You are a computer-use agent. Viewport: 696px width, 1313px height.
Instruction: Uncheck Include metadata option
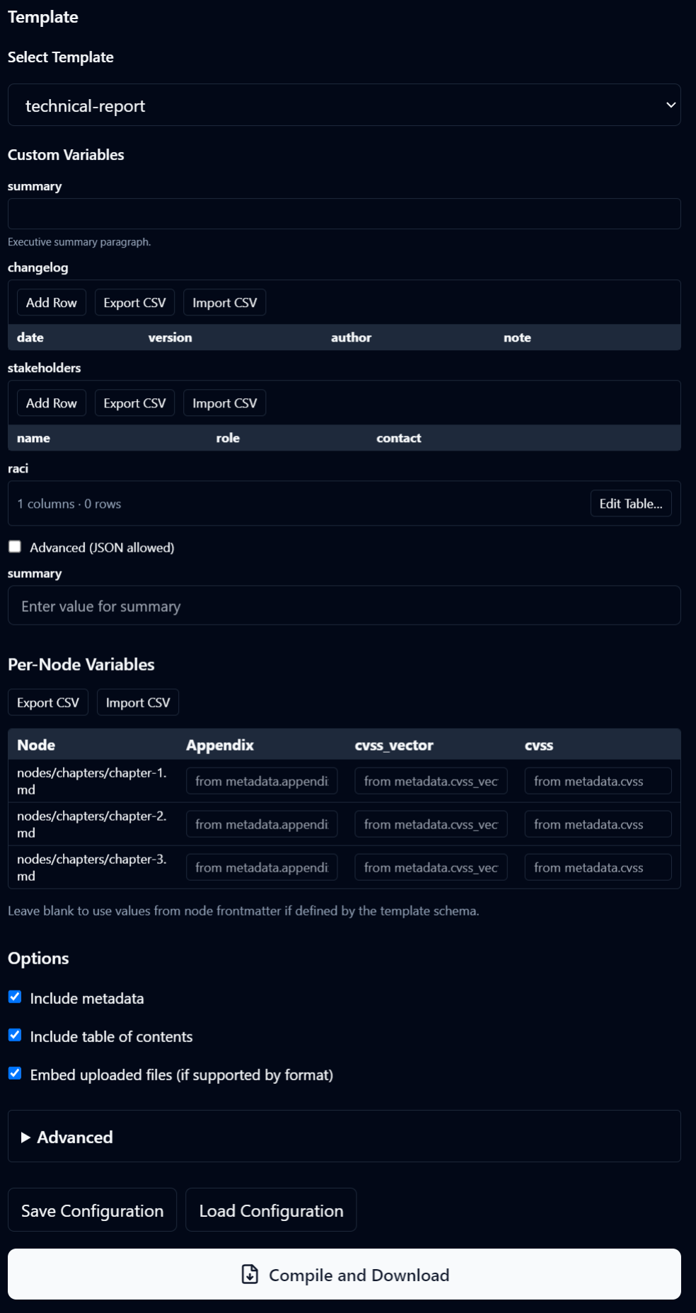click(15, 997)
